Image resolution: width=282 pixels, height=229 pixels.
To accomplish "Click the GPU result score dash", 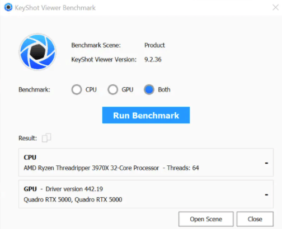I will coord(266,195).
